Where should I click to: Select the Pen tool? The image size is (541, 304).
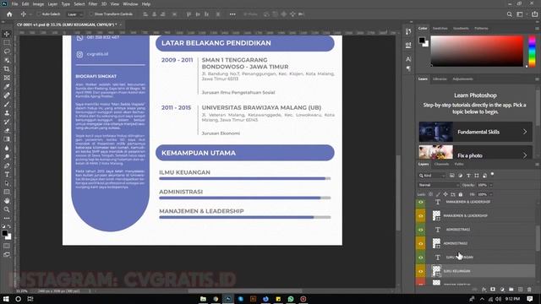7,166
